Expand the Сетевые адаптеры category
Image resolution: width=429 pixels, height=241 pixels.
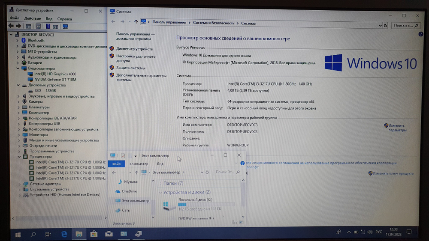pyautogui.click(x=19, y=184)
